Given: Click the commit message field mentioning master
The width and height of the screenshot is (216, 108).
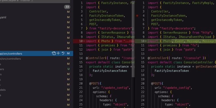Looking at the screenshot, I should 35,1.
